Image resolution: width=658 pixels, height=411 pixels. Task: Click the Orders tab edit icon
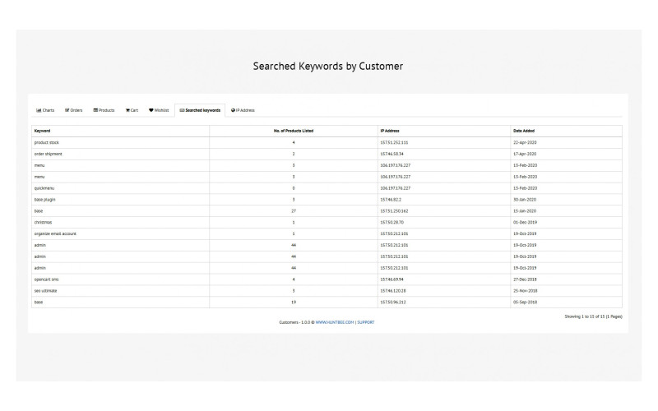67,110
